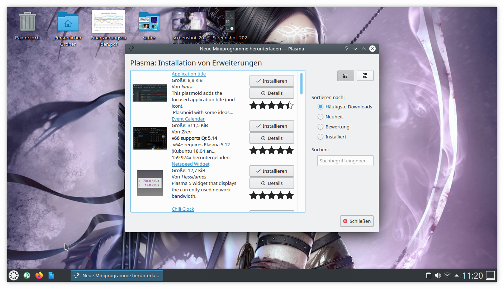Open the clipboard tray icon
This screenshot has width=504, height=289.
click(x=428, y=275)
